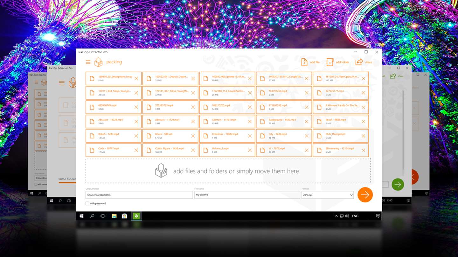Screen dimensions: 458x257
Task: Remove 160416_30_Smartphone2.mov from the list
Action: (x=136, y=79)
